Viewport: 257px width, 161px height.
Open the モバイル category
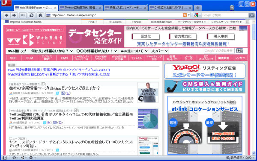137,58
